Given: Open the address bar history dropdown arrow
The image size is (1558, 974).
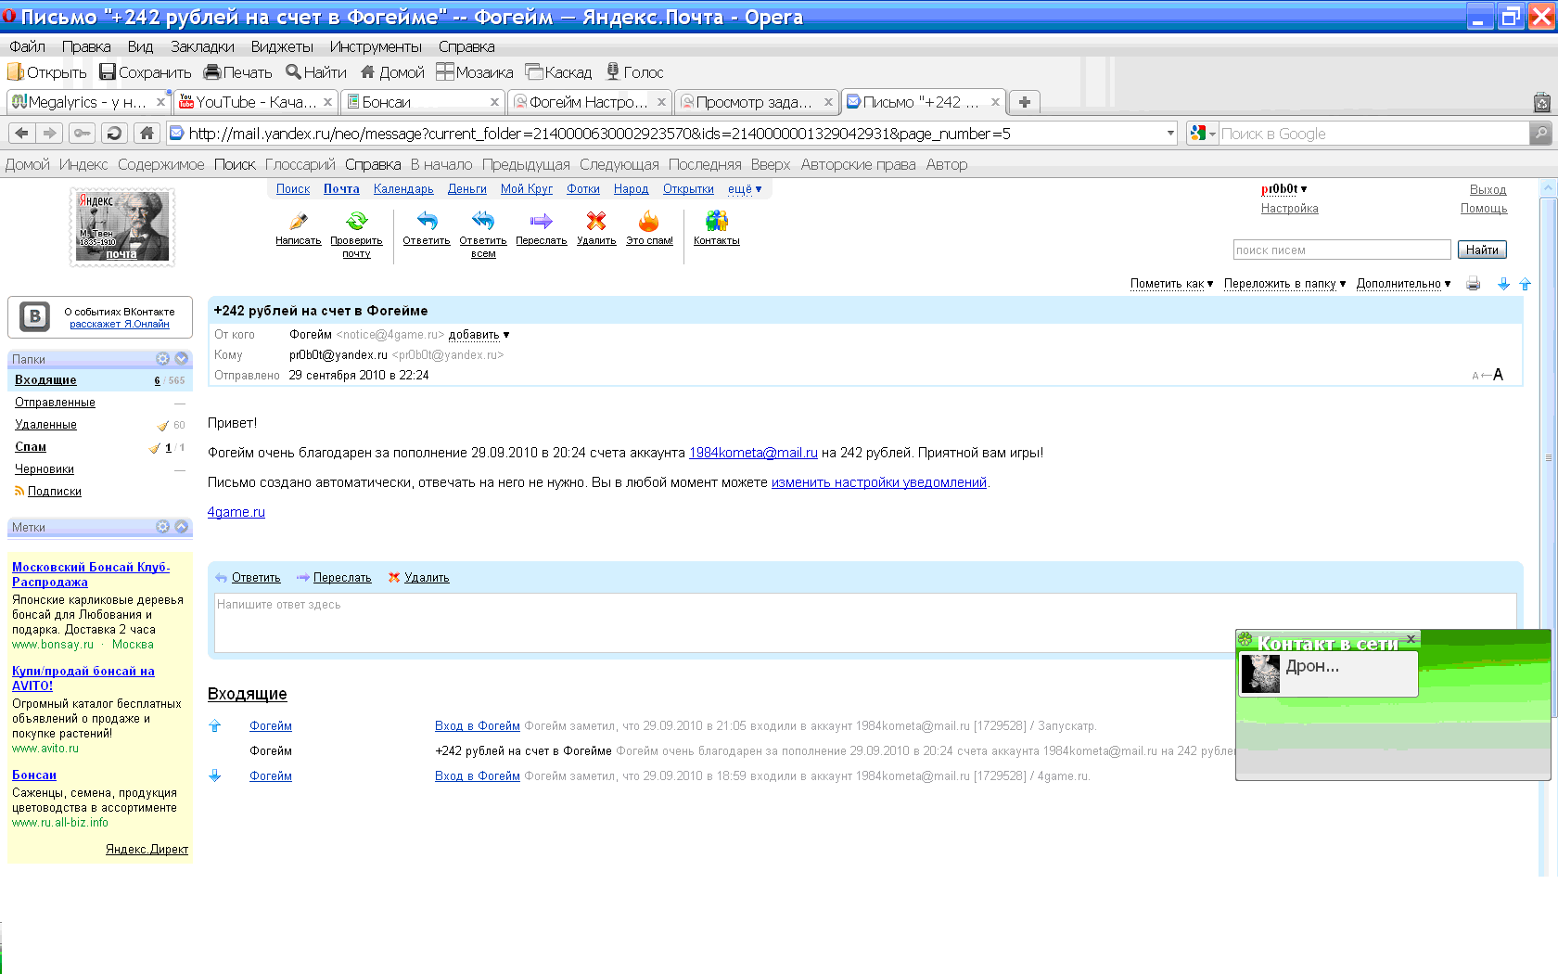Looking at the screenshot, I should point(1170,134).
